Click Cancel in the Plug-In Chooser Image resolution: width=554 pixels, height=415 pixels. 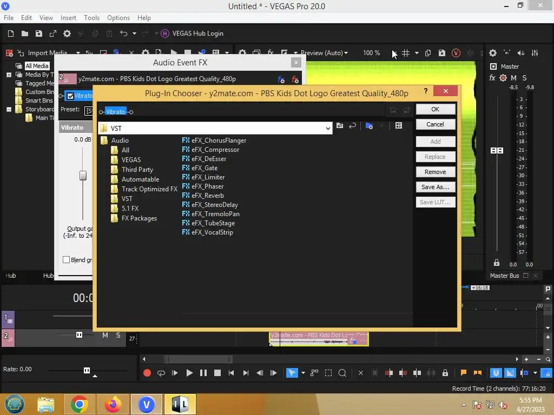pyautogui.click(x=436, y=124)
